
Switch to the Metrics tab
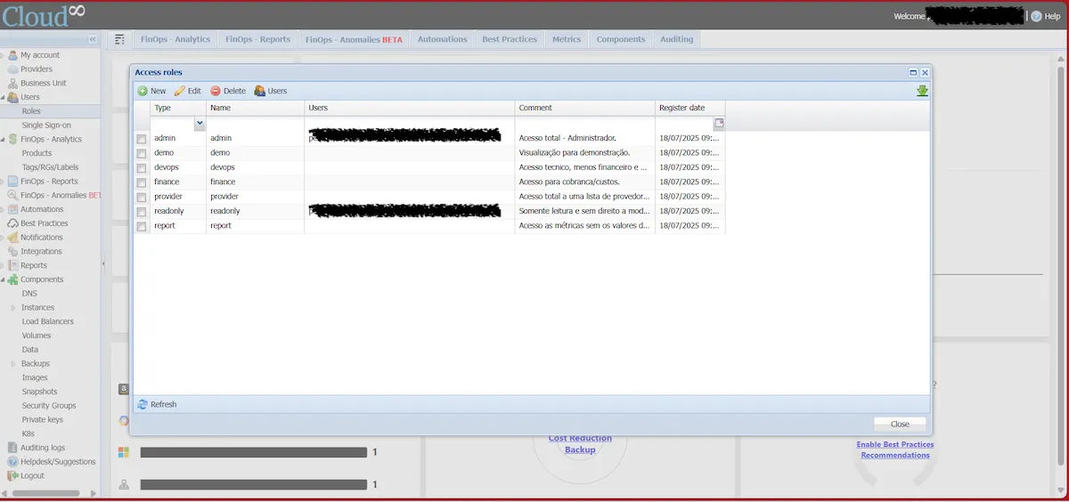click(x=567, y=39)
